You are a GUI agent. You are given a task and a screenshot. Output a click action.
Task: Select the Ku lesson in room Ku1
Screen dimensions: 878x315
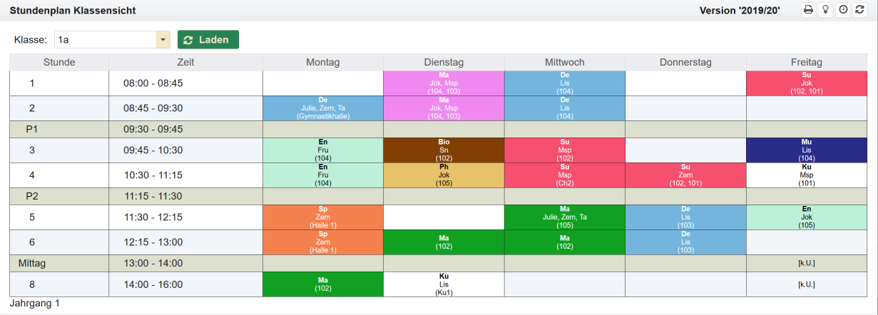pyautogui.click(x=444, y=284)
